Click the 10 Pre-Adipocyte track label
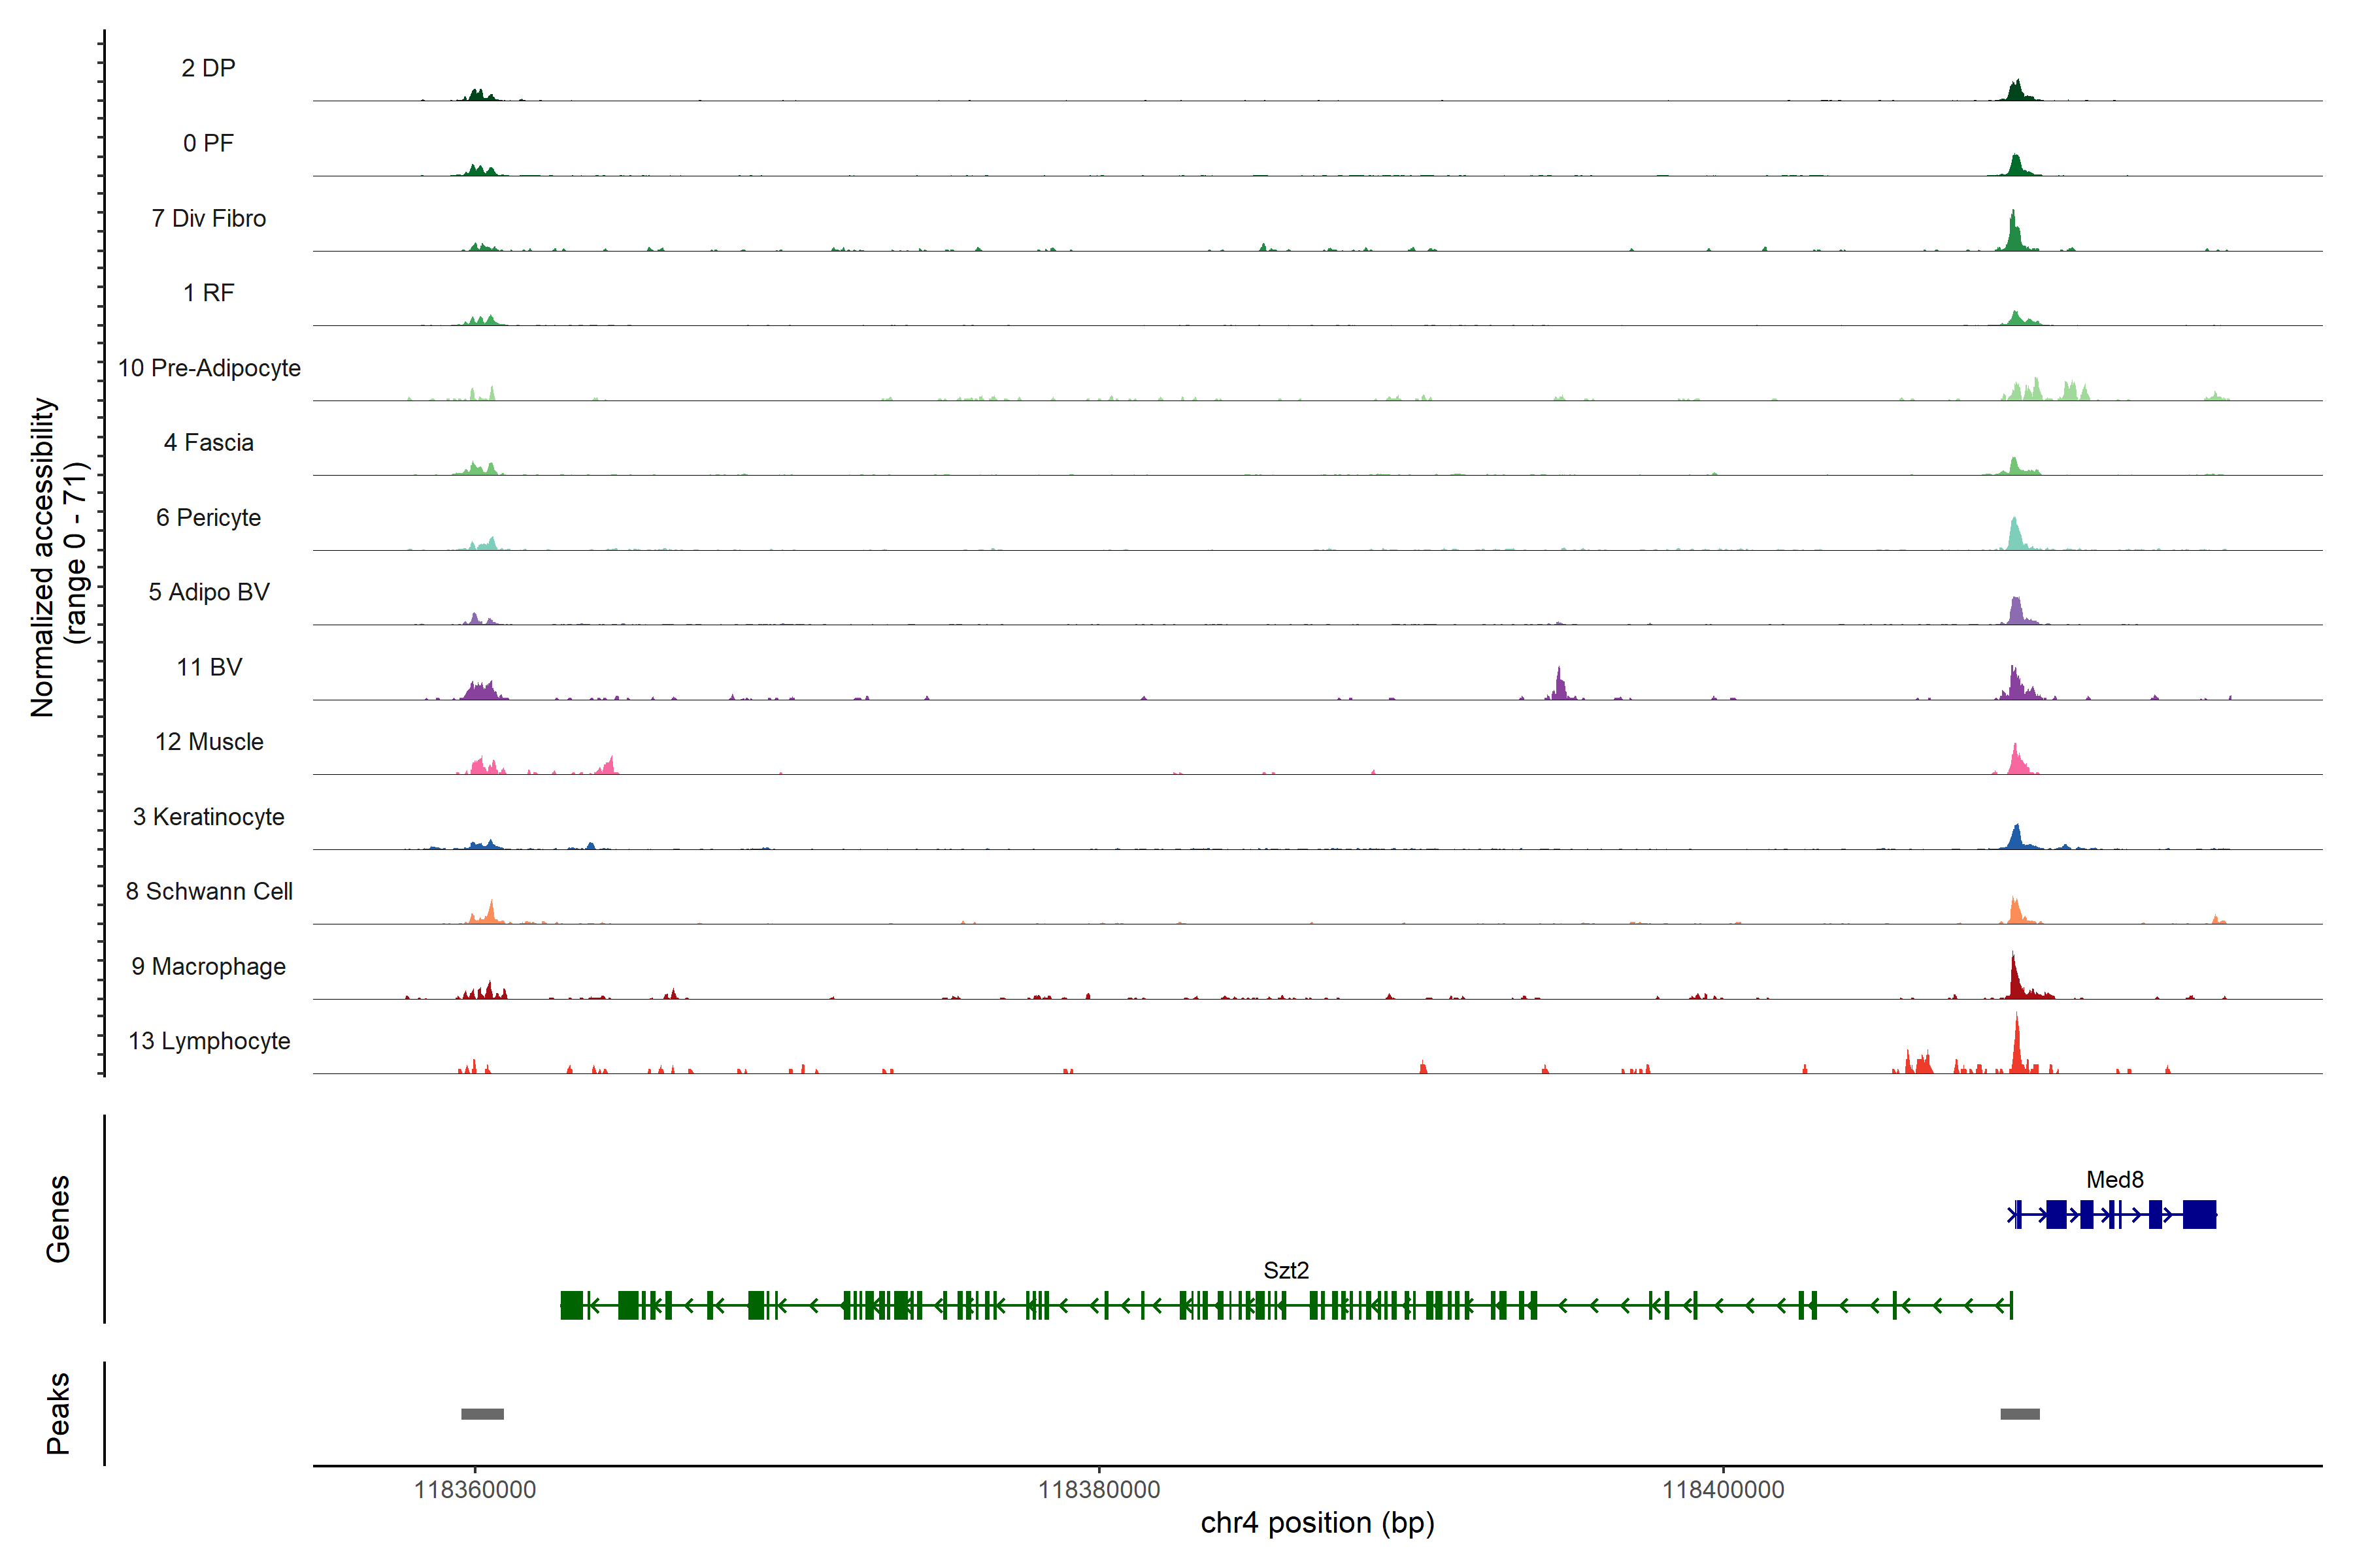 tap(209, 368)
